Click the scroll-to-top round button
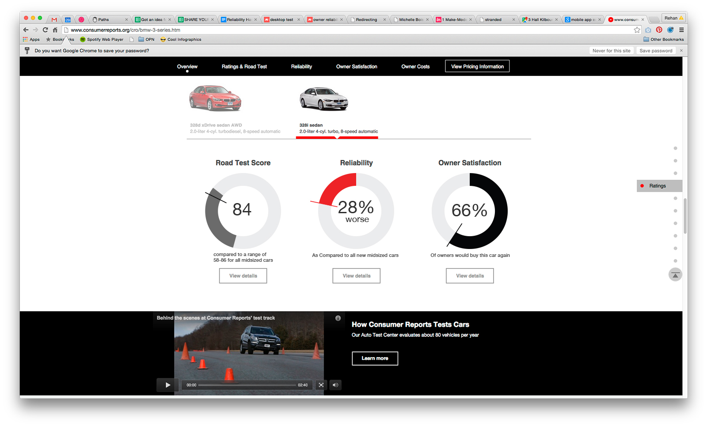Image resolution: width=707 pixels, height=426 pixels. coord(675,275)
